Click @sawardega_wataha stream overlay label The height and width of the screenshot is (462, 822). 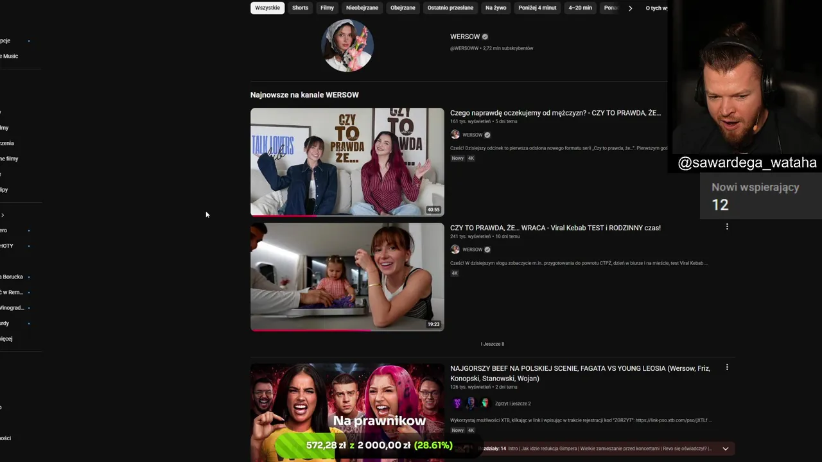click(x=748, y=163)
